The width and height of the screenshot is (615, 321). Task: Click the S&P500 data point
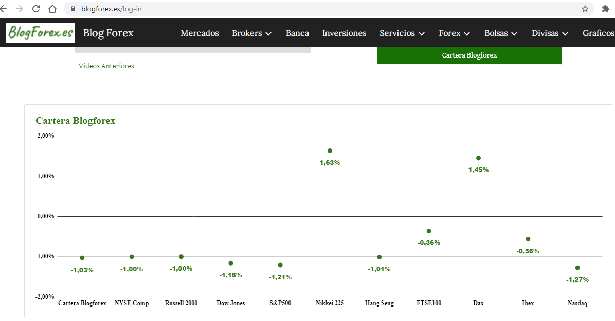point(280,265)
